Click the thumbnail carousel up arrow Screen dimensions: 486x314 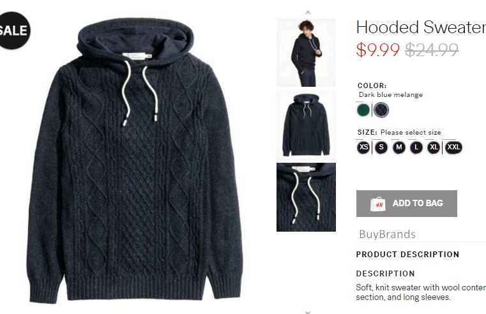pyautogui.click(x=307, y=12)
